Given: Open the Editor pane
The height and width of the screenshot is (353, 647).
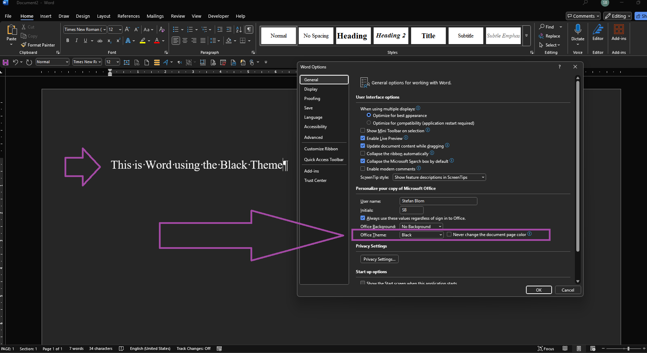Looking at the screenshot, I should click(x=598, y=32).
